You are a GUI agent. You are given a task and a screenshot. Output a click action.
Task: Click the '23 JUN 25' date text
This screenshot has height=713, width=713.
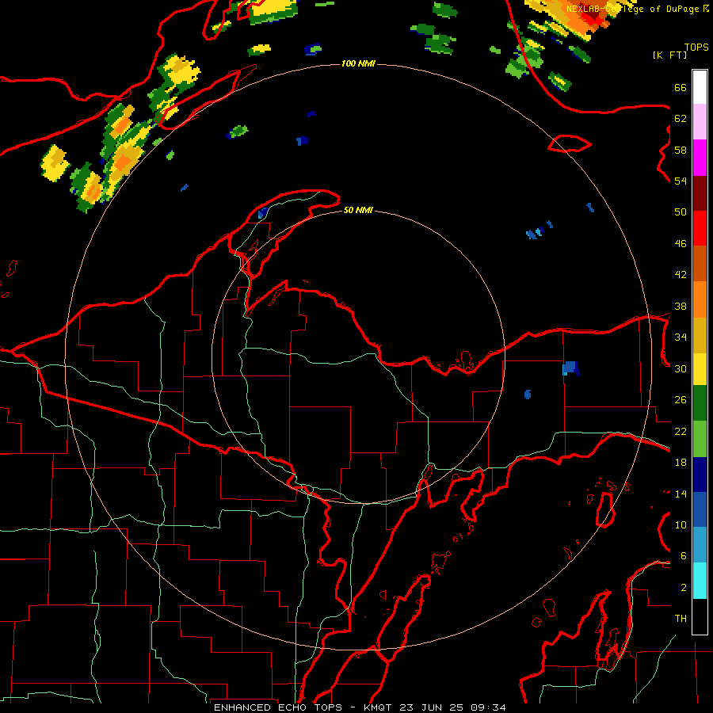pos(432,707)
